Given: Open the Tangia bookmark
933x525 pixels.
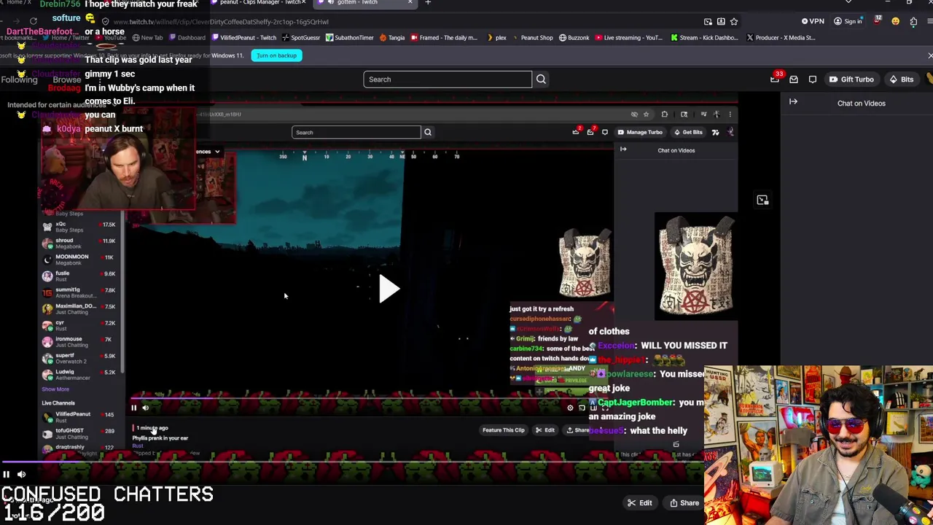Looking at the screenshot, I should (x=392, y=38).
